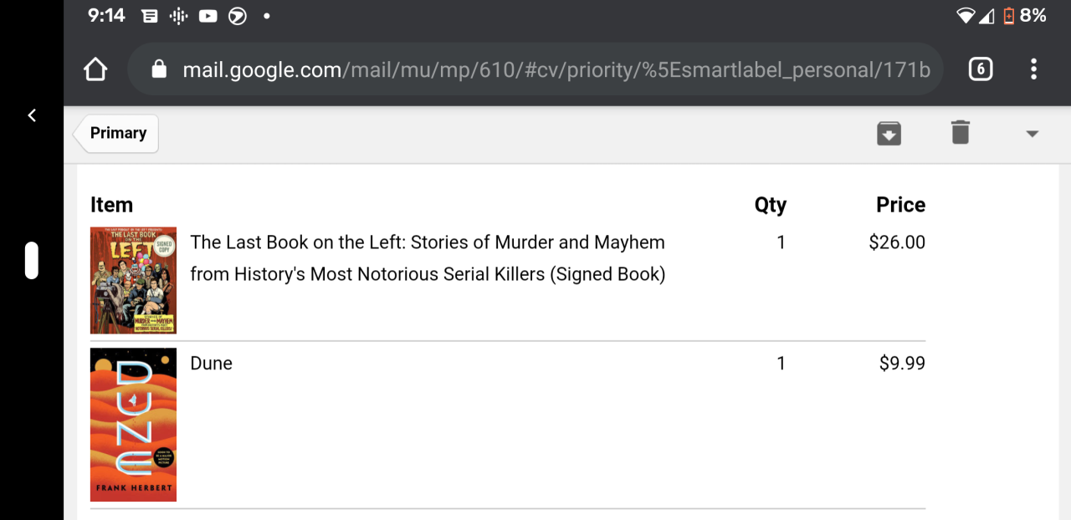Tap the back chevron on left edge

[32, 115]
